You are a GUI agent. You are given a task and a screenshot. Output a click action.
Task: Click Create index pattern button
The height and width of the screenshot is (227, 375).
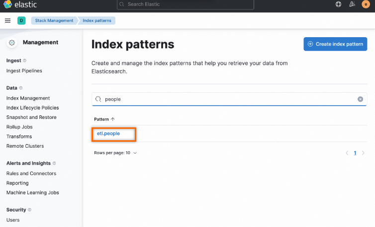pos(335,44)
